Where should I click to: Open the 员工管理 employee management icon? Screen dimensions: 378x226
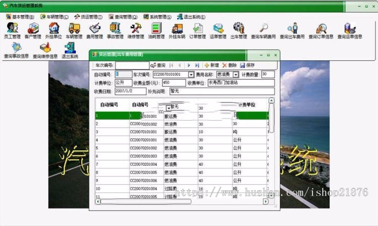pos(12,28)
